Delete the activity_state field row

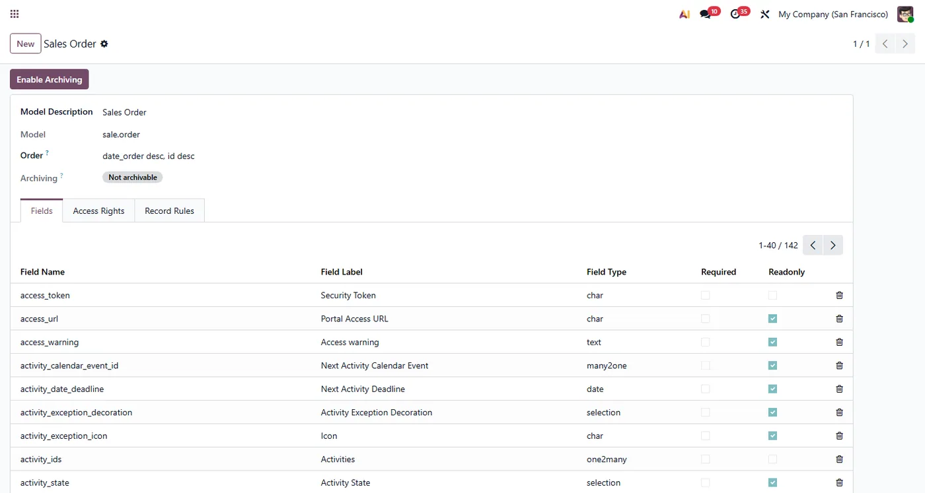tap(839, 482)
